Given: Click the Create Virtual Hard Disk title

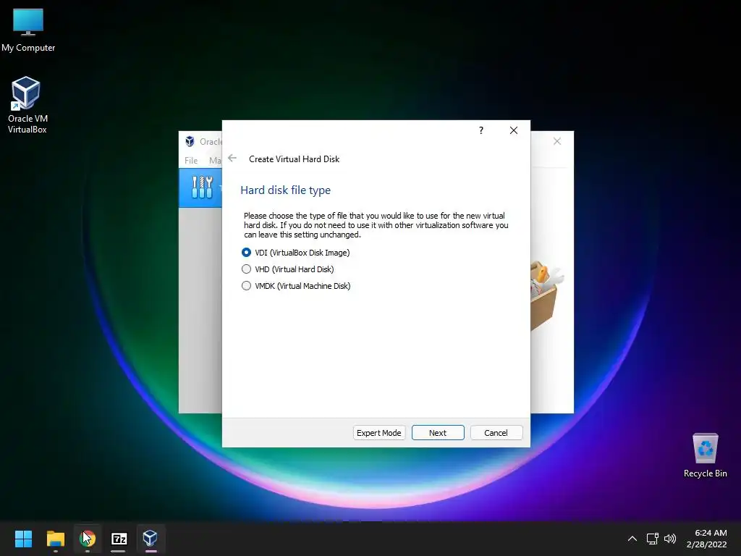Looking at the screenshot, I should coord(294,159).
